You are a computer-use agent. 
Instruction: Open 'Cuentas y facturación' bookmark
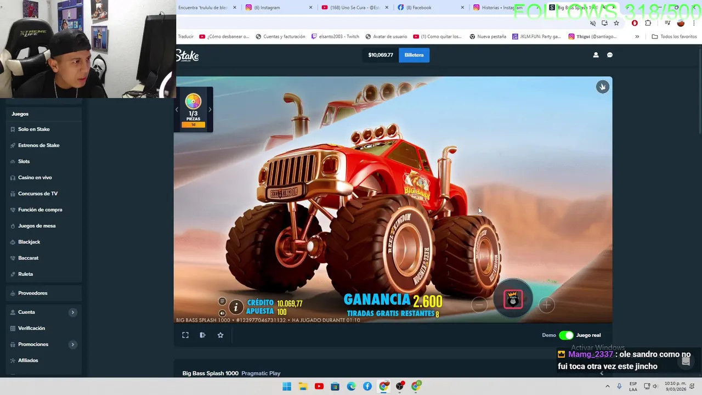[280, 37]
